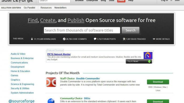Browse the Development category
The height and width of the screenshot is (103, 184).
tap(18, 67)
